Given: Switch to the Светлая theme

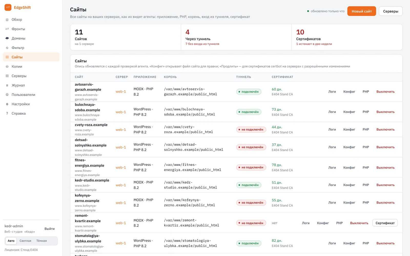Looking at the screenshot, I should [x=25, y=241].
